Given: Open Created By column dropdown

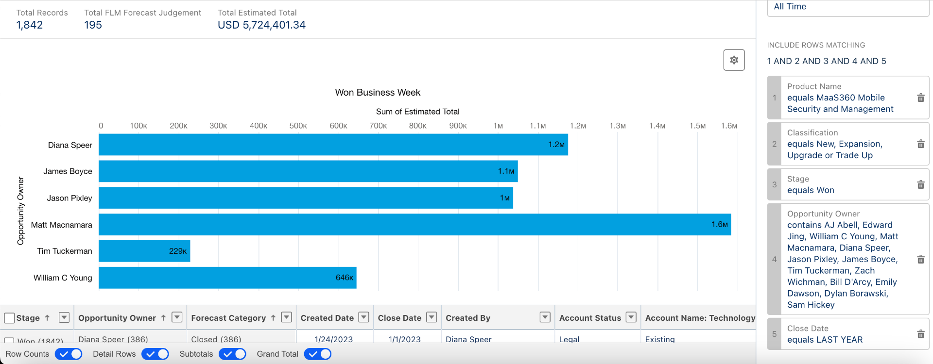Looking at the screenshot, I should click(545, 317).
